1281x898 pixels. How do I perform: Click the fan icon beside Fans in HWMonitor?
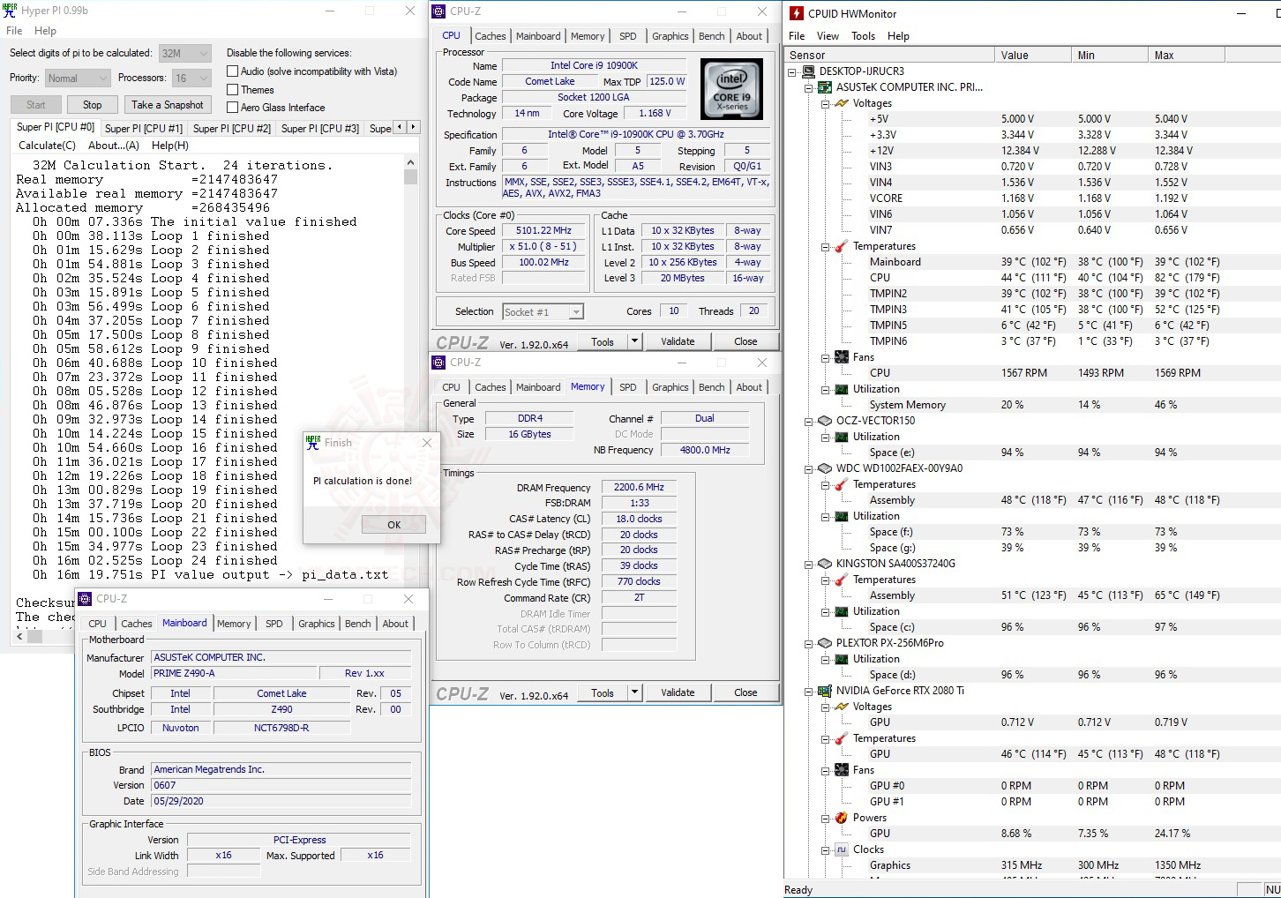click(x=840, y=357)
